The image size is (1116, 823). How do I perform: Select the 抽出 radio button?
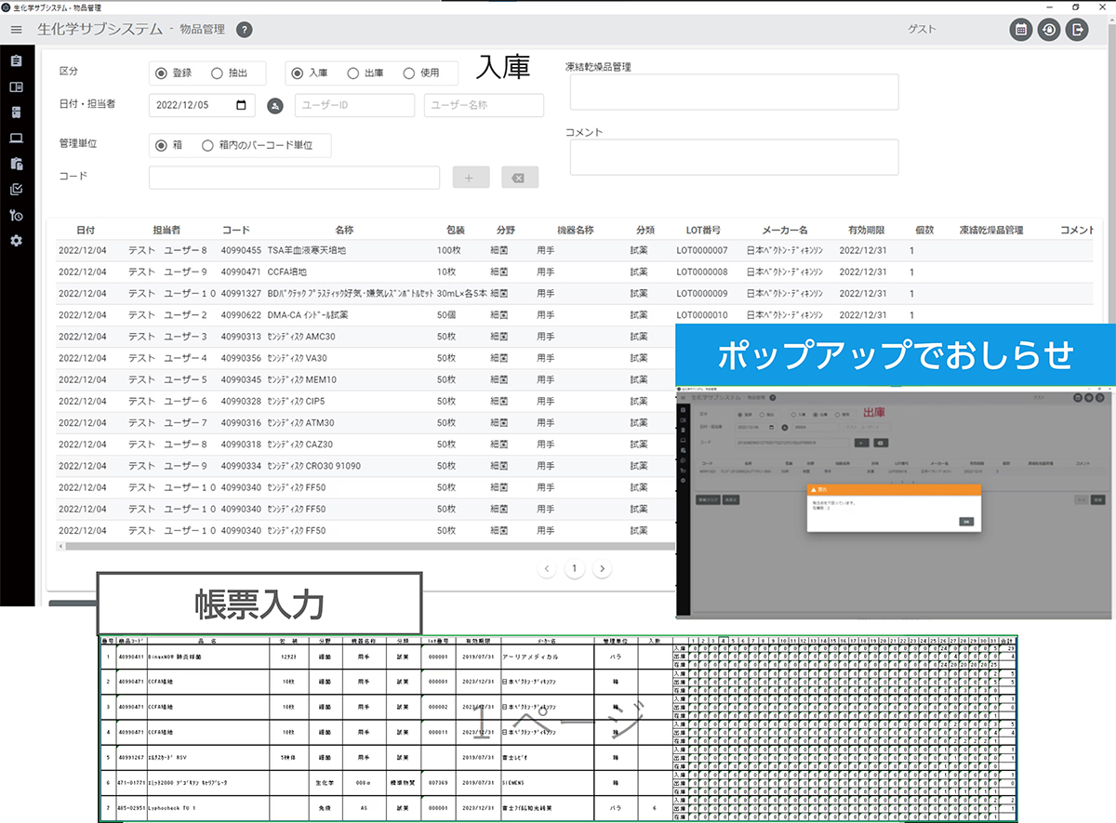(217, 73)
